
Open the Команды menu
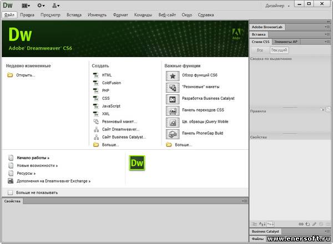tap(143, 15)
